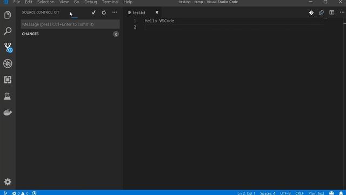Open the Edit menu

29,2
